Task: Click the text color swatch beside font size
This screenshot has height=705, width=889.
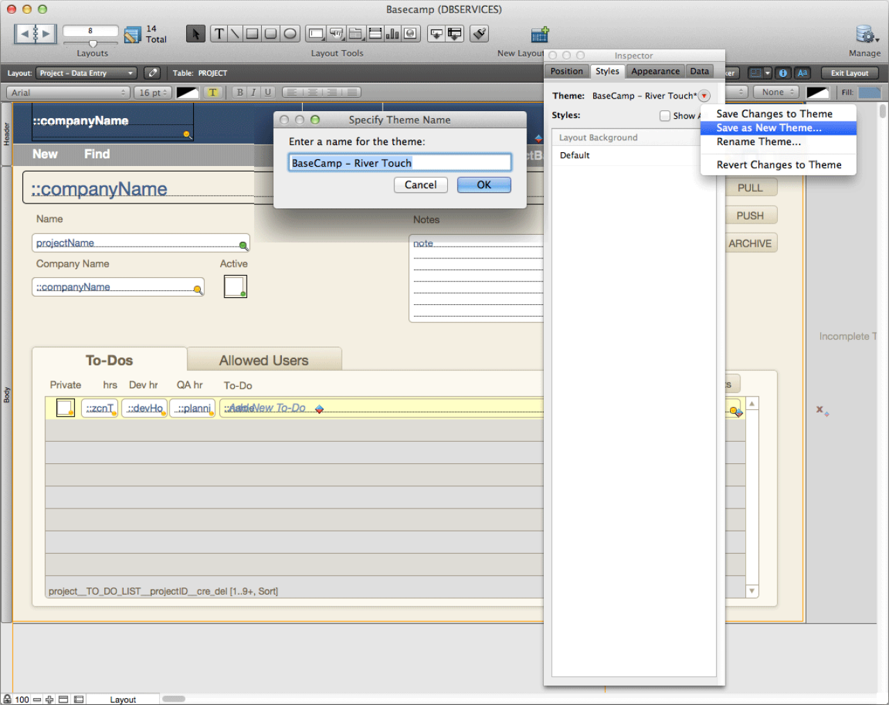Action: (188, 92)
